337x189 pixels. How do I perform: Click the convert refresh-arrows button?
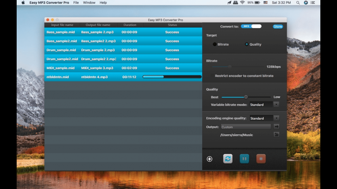[228, 159]
